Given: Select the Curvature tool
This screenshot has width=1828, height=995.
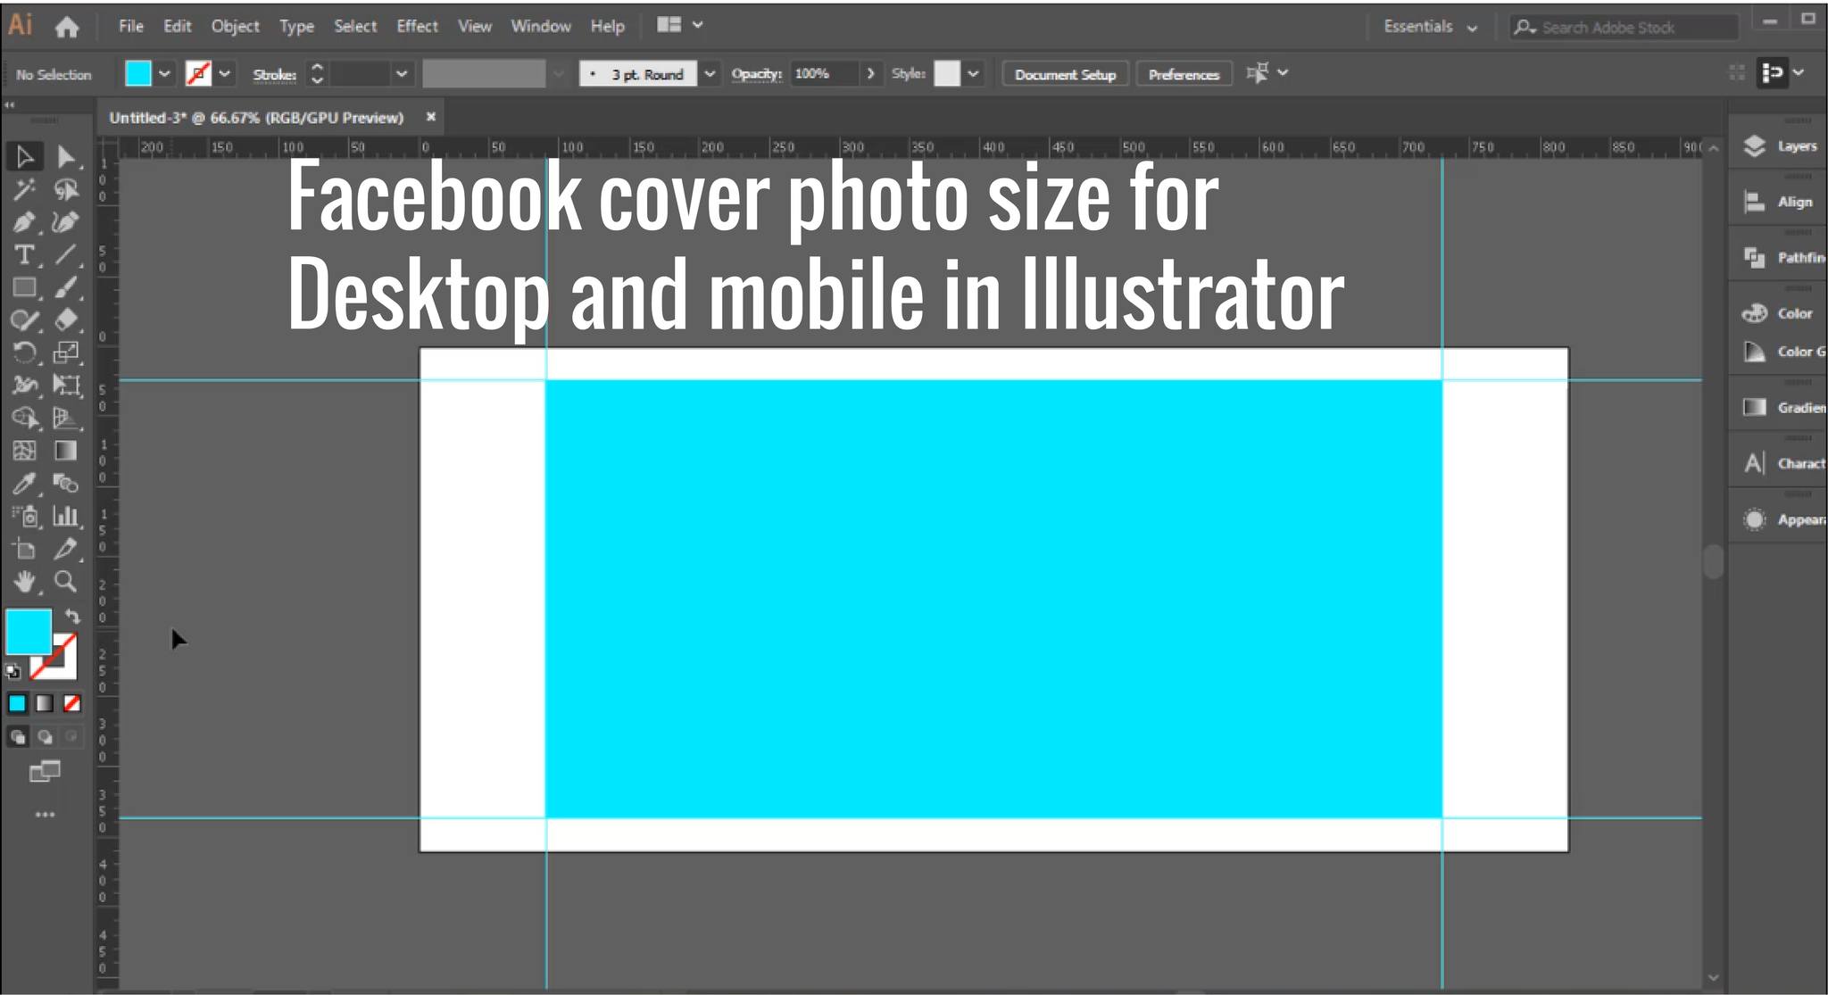Looking at the screenshot, I should tap(65, 222).
